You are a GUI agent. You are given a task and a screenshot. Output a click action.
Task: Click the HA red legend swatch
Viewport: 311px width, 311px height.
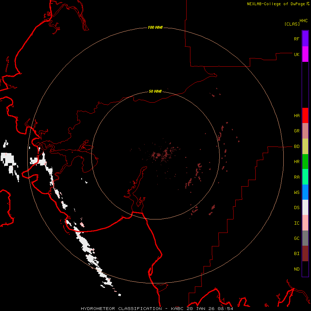pyautogui.click(x=305, y=115)
